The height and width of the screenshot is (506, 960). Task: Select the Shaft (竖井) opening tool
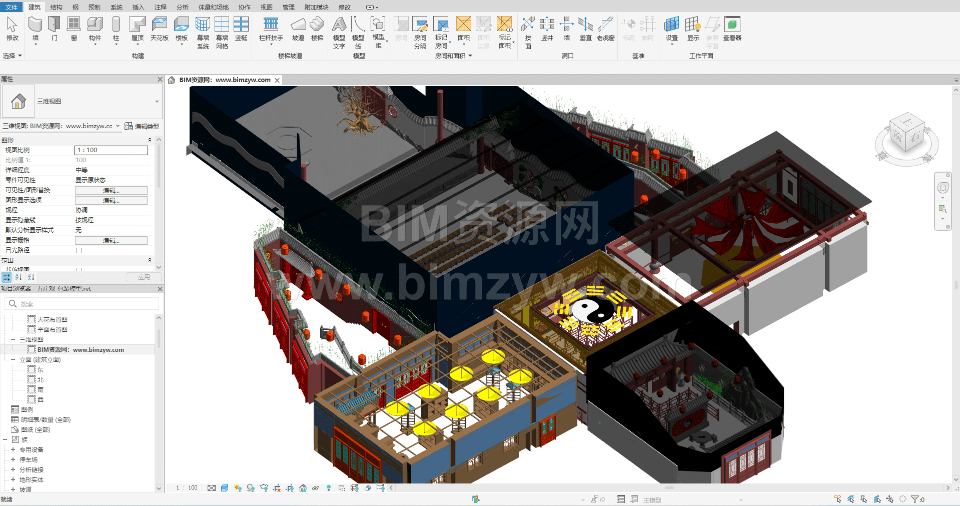coord(547,29)
